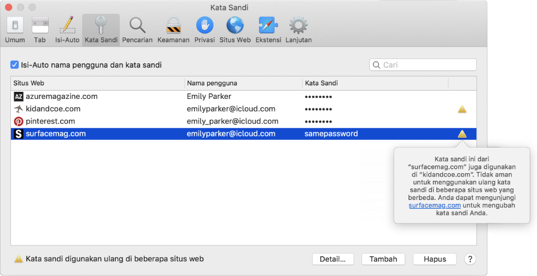Click surfacemag.com's emilyparker@icloud.com username
Screen dimensions: 537x276
click(x=231, y=134)
